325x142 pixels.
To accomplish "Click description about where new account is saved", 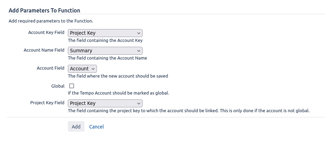I will (118, 76).
